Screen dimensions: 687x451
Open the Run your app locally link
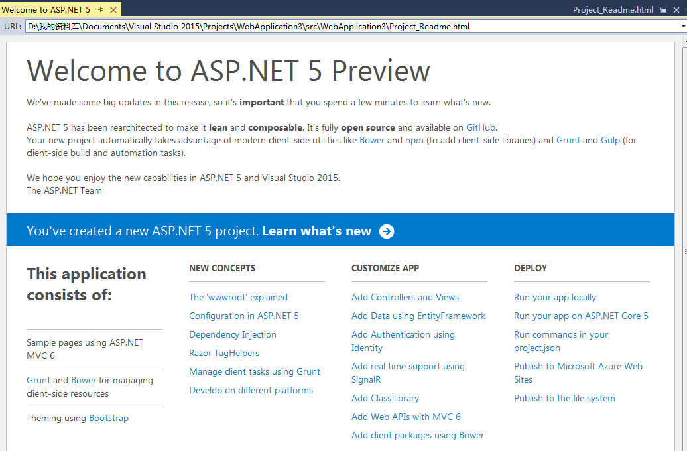click(554, 297)
